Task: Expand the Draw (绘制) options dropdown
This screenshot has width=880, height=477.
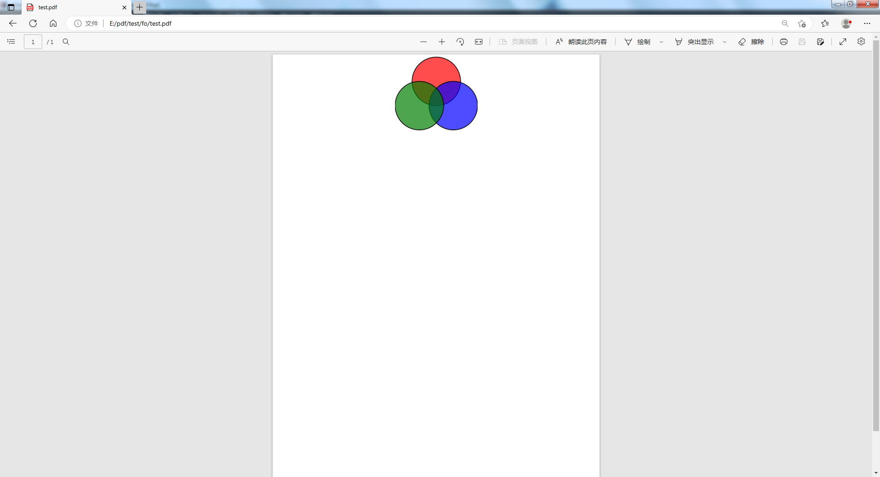Action: (661, 42)
